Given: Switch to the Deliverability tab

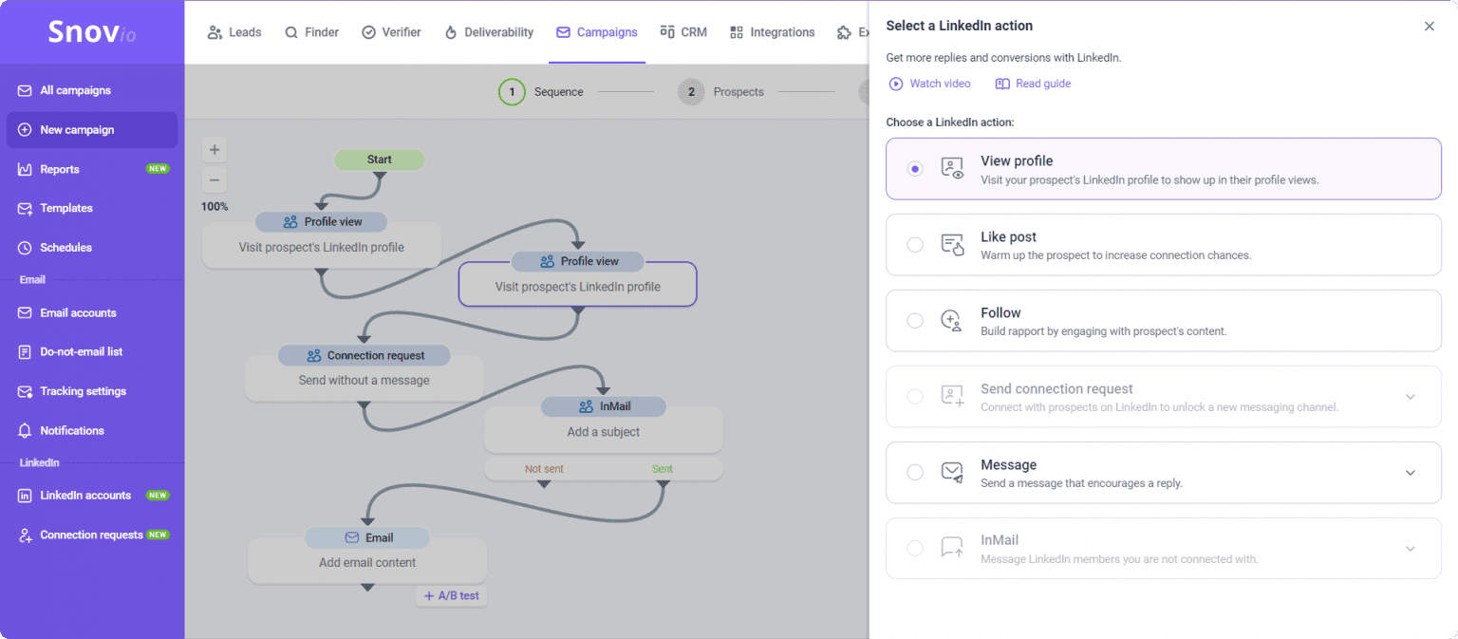Looking at the screenshot, I should tap(489, 32).
